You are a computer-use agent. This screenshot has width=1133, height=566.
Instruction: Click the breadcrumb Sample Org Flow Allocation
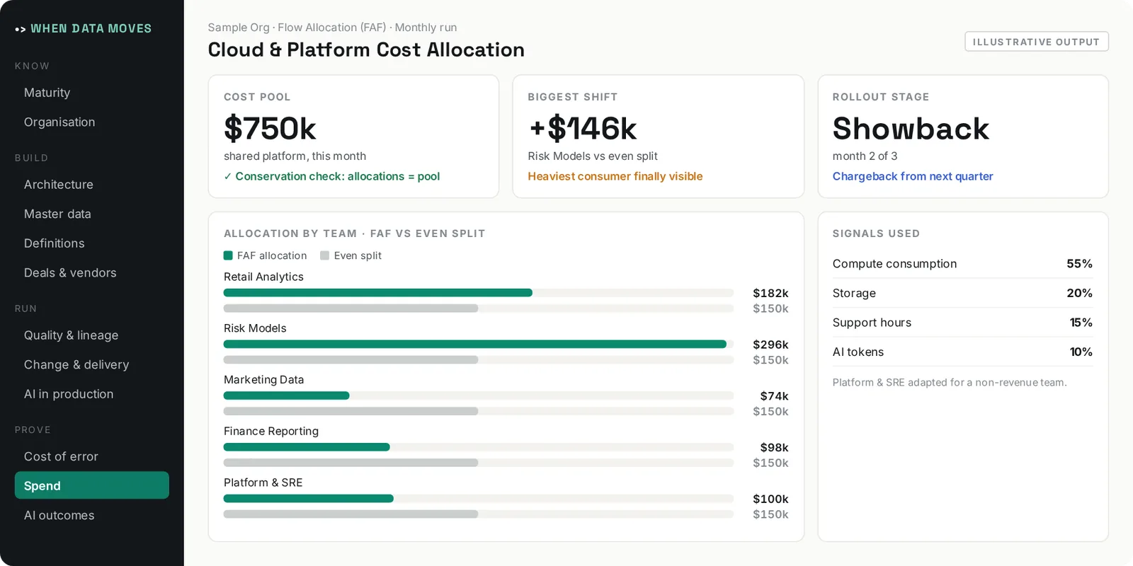(332, 28)
